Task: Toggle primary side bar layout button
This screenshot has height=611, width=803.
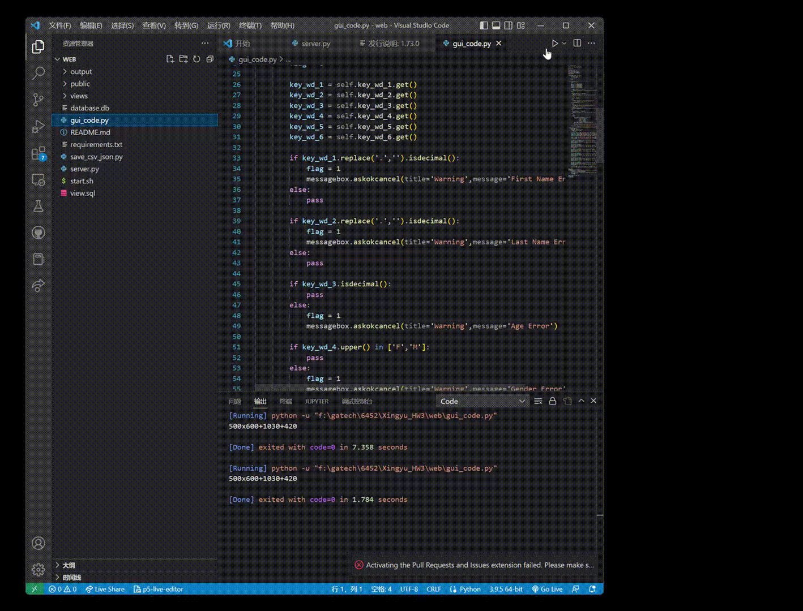Action: point(484,25)
